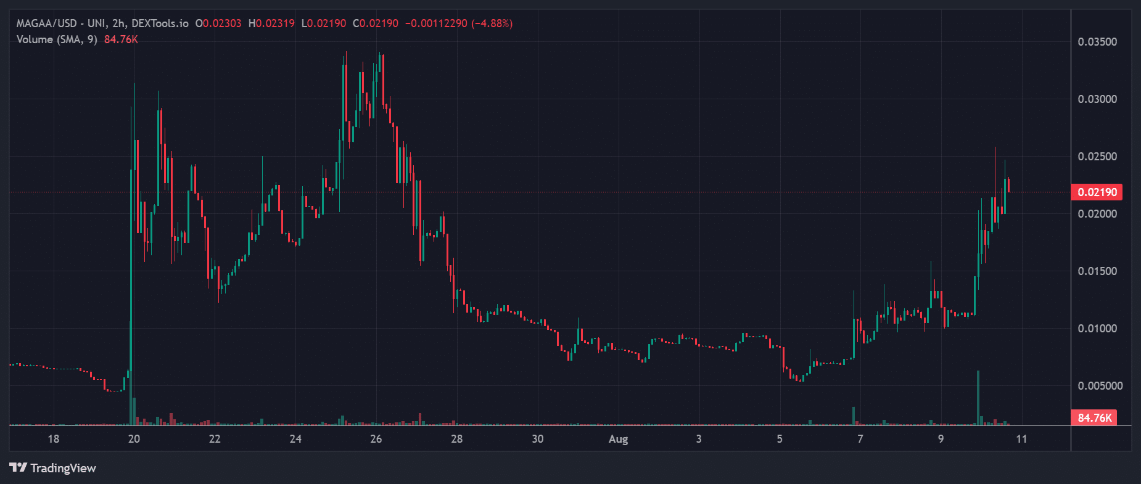This screenshot has width=1141, height=484.
Task: Click date label 7 on time axis
Action: click(860, 439)
